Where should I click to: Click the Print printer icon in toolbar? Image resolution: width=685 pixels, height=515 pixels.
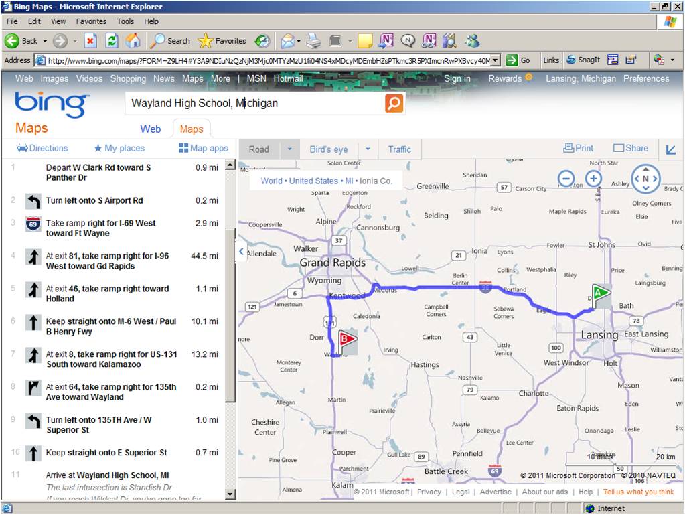[x=313, y=41]
